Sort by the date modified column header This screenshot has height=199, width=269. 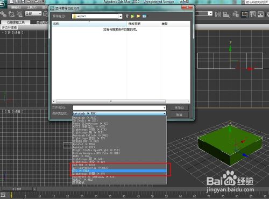pyautogui.click(x=144, y=24)
